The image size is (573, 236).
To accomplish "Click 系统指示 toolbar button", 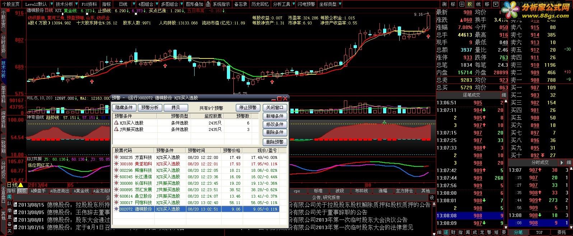I will click(x=221, y=4).
